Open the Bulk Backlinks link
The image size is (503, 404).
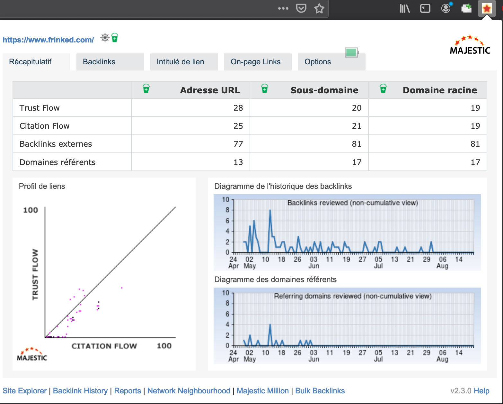(320, 391)
